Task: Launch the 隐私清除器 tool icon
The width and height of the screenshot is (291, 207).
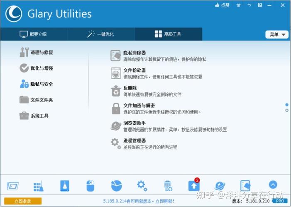Action: click(x=116, y=55)
